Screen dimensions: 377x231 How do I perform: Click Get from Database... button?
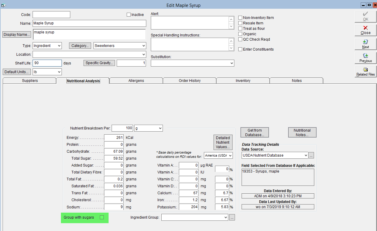point(255,133)
